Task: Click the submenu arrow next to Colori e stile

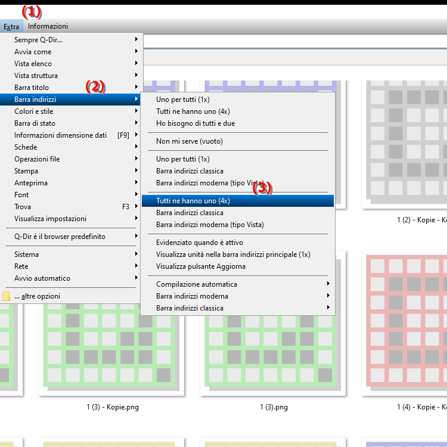Action: tap(136, 111)
